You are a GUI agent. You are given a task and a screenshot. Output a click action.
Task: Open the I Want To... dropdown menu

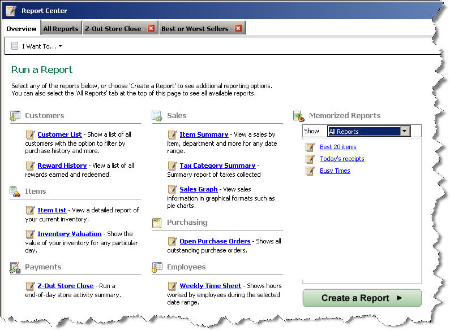(37, 46)
